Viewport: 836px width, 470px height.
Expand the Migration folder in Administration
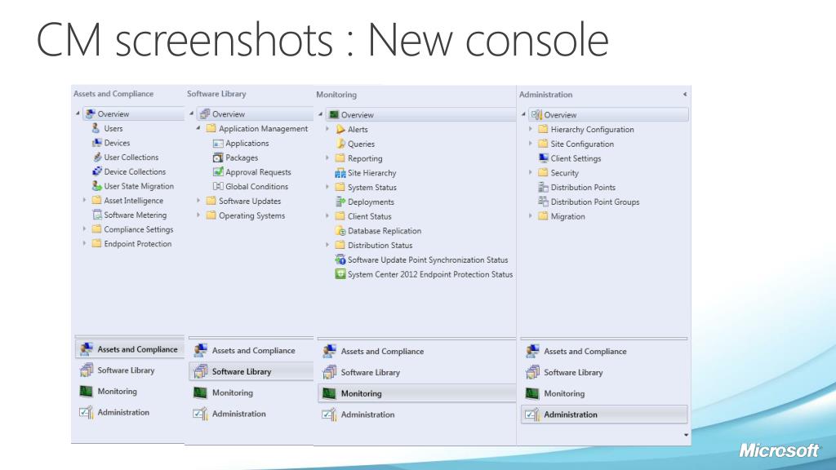530,216
